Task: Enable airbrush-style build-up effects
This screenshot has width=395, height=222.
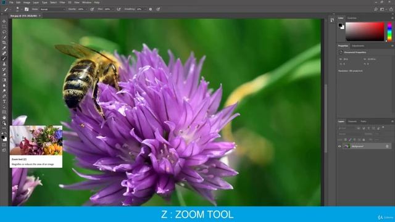Action: pos(118,9)
